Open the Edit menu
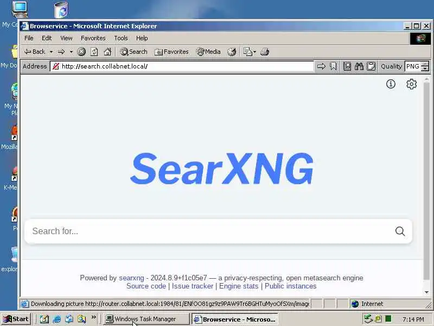Screen dimensions: 434x326 point(47,38)
